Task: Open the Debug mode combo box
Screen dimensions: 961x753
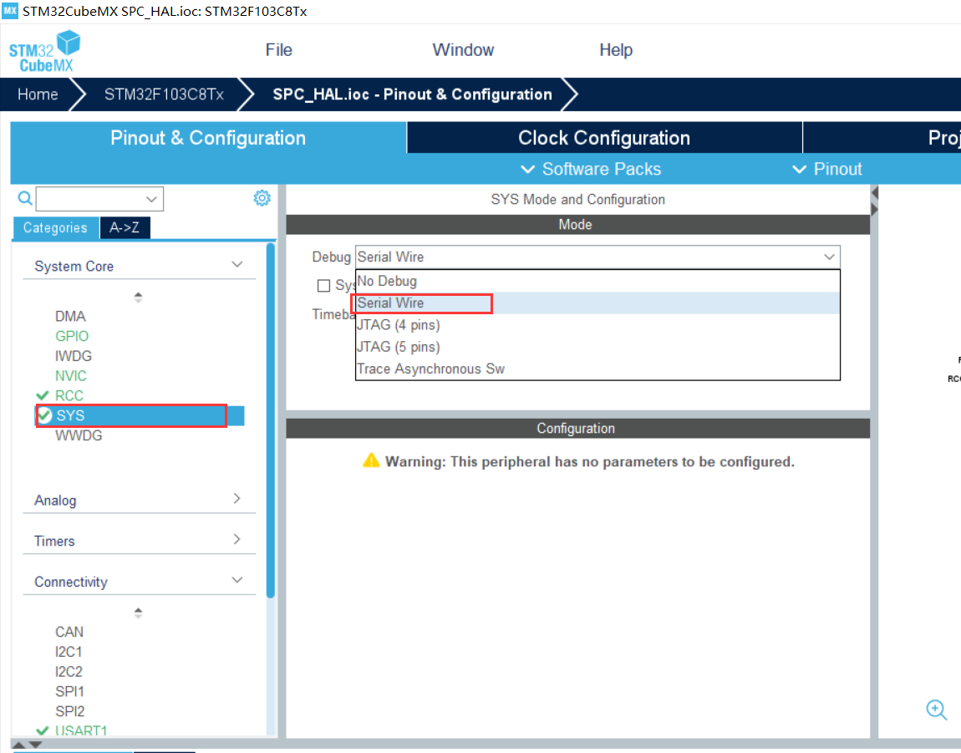Action: pyautogui.click(x=597, y=257)
